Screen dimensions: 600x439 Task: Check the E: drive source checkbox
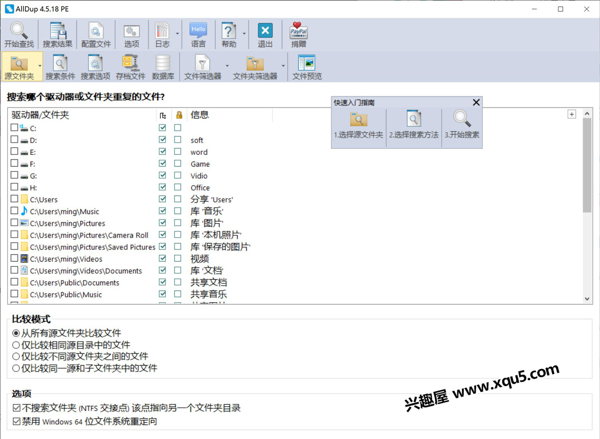14,151
